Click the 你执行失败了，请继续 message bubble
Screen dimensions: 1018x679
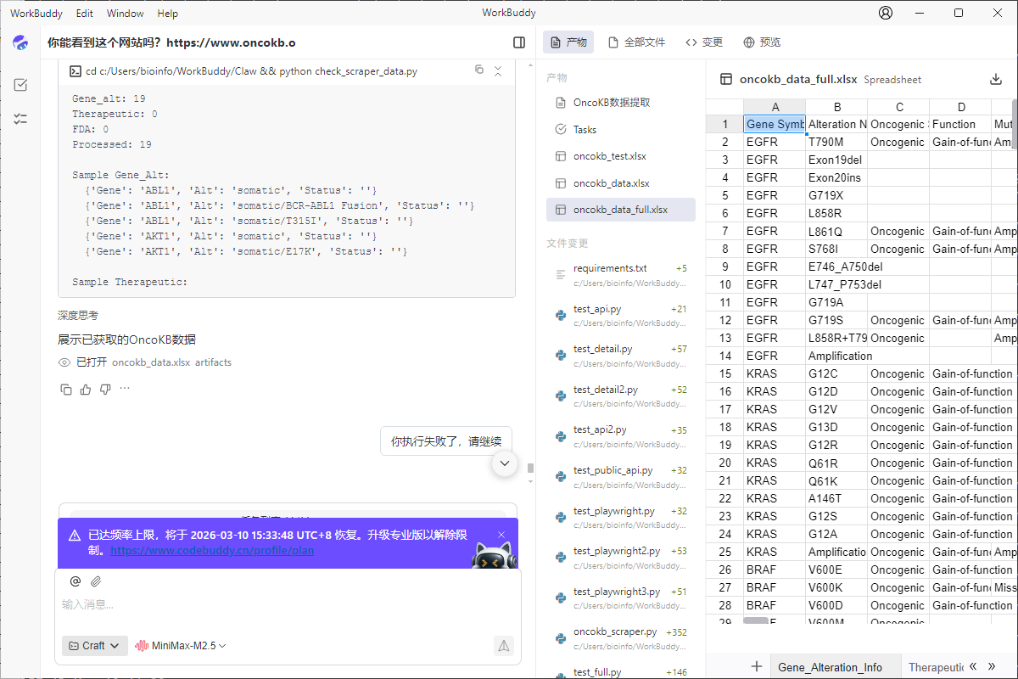(x=446, y=441)
